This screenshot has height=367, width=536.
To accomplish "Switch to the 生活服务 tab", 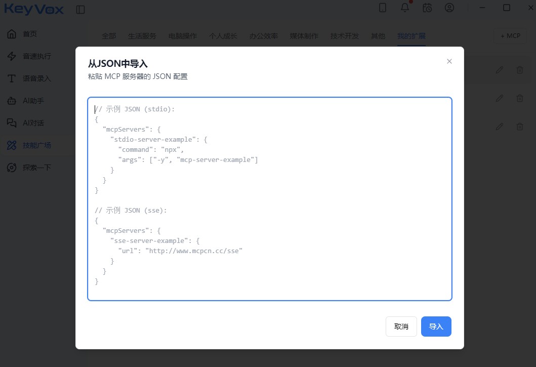I will click(142, 36).
